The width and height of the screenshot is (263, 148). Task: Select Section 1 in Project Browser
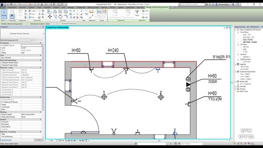tap(246, 57)
